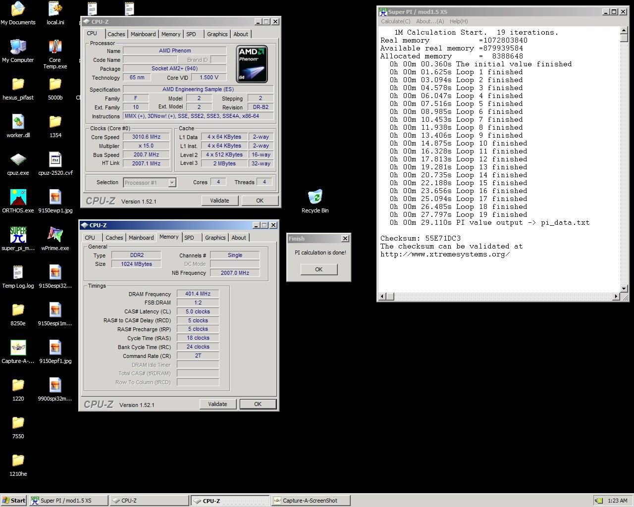
Task: Click Super PI horizontal scrollbar left arrow
Action: coord(382,297)
